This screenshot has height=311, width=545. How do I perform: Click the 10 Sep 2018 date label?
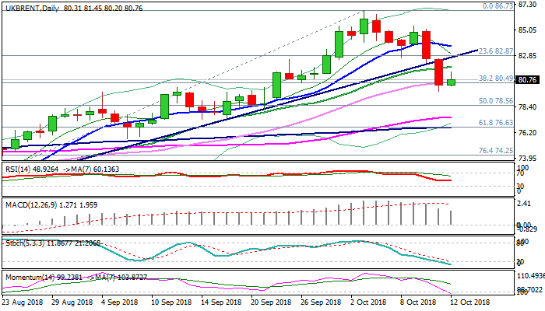(x=171, y=301)
